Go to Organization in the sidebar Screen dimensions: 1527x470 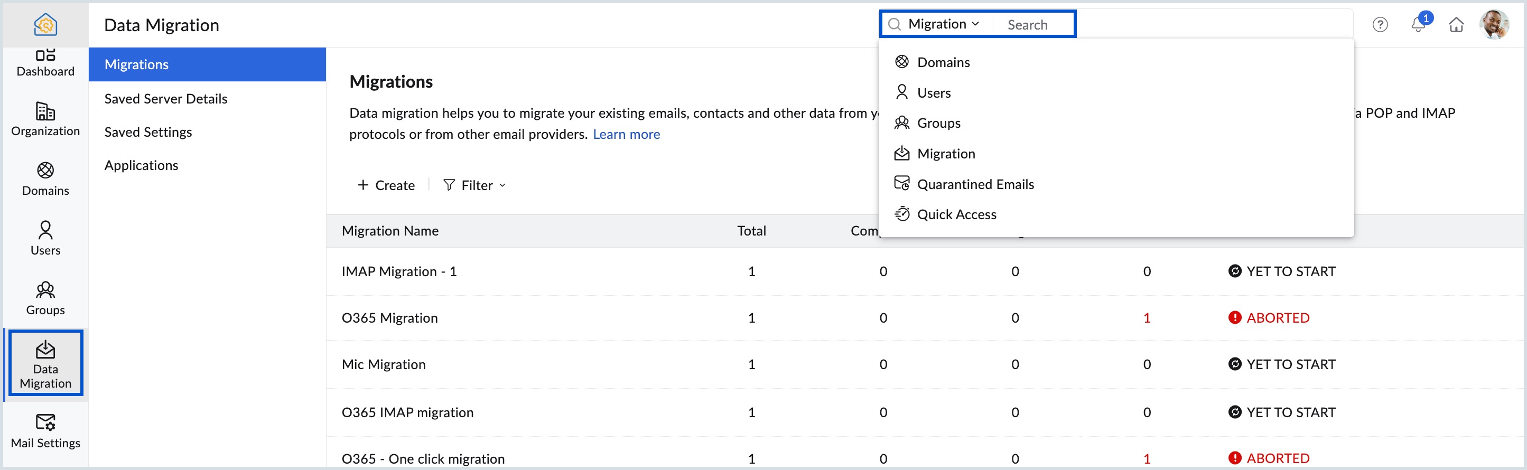coord(45,119)
